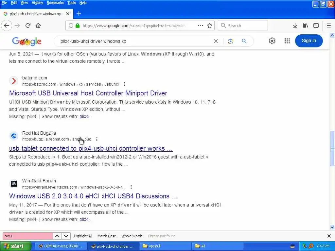Search by image with Google Lens icon
Screen dimensions: 335x251
point(230,41)
